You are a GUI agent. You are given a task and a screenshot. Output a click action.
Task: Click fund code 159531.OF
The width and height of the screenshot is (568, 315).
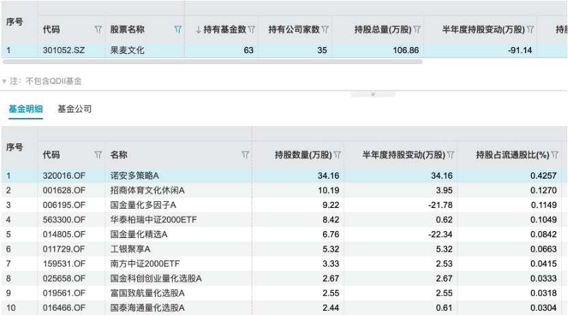[64, 264]
